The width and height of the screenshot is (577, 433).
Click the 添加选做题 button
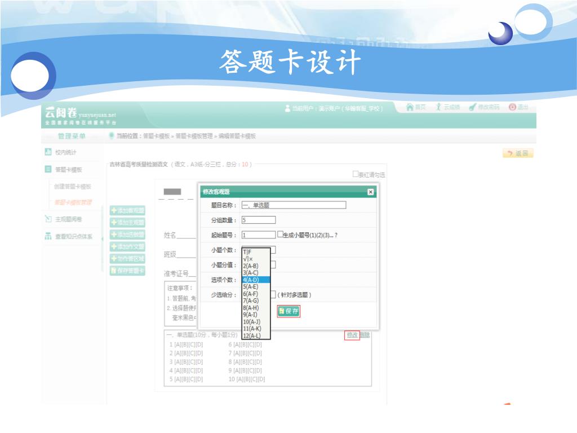(127, 235)
